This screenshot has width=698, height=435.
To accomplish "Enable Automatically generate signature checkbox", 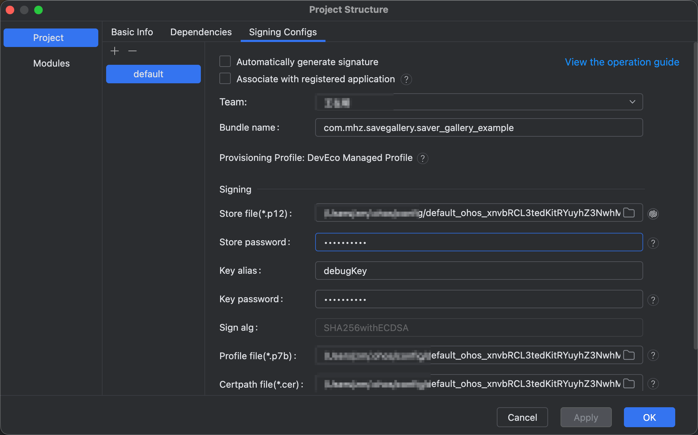I will (x=225, y=62).
